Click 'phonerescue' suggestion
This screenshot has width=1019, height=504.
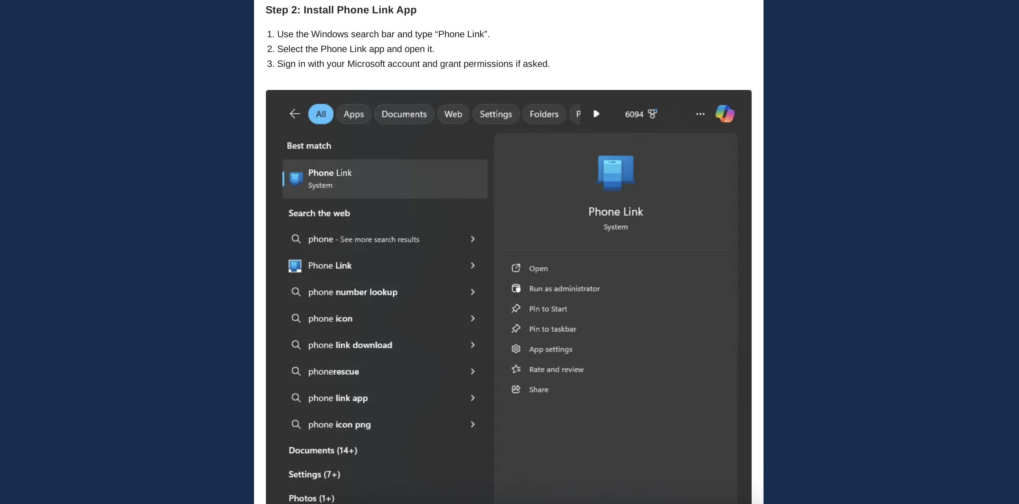334,372
